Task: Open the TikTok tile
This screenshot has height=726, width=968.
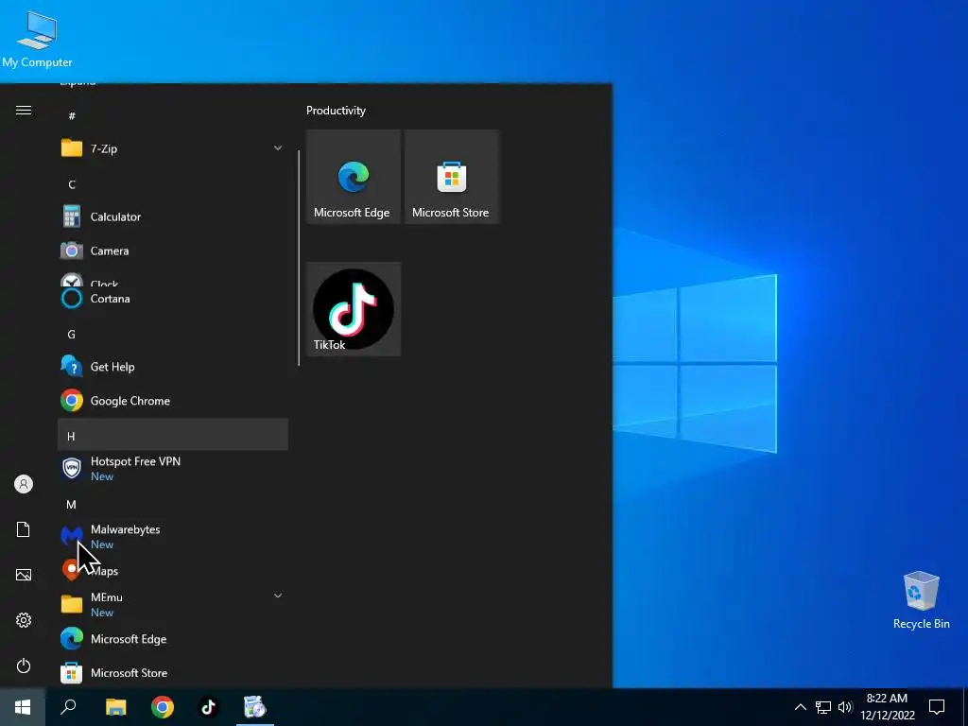Action: click(354, 309)
